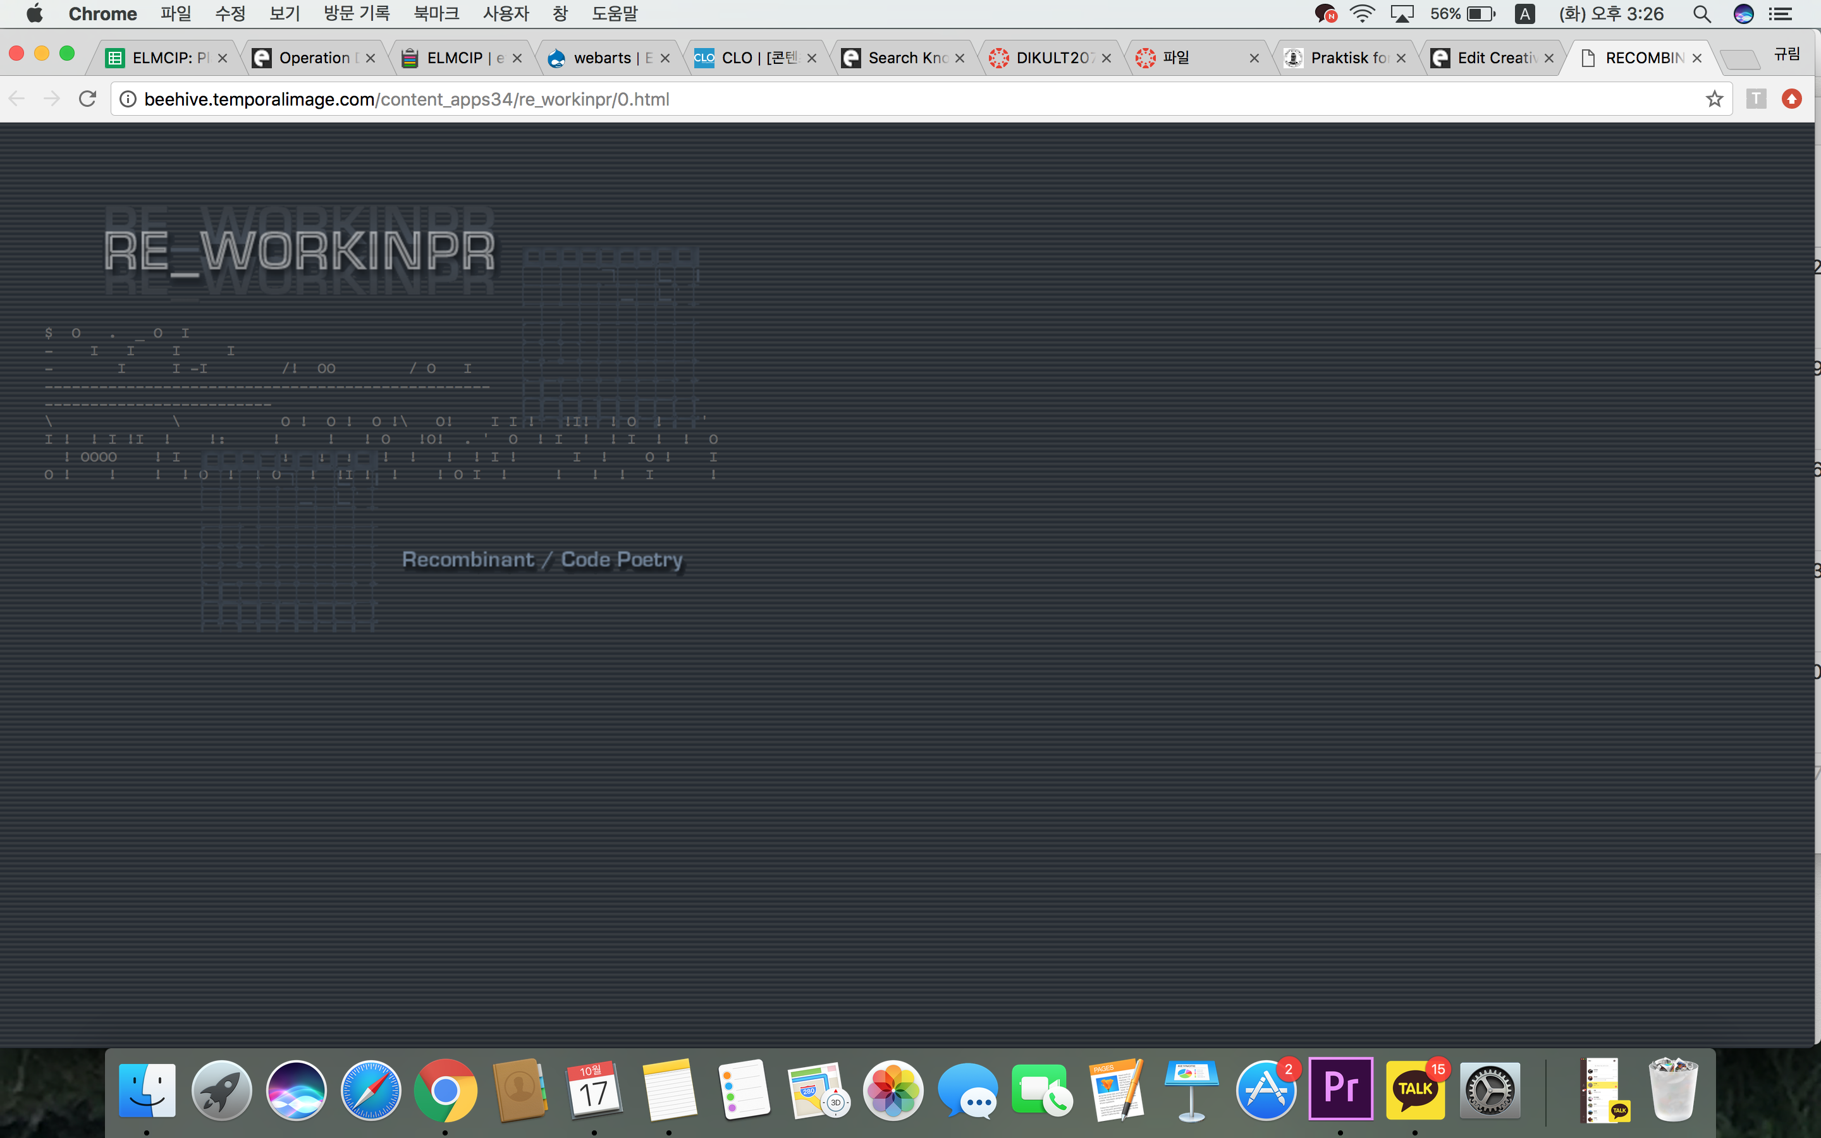Open the 방문 기록 menu
Image resolution: width=1821 pixels, height=1138 pixels.
(357, 13)
